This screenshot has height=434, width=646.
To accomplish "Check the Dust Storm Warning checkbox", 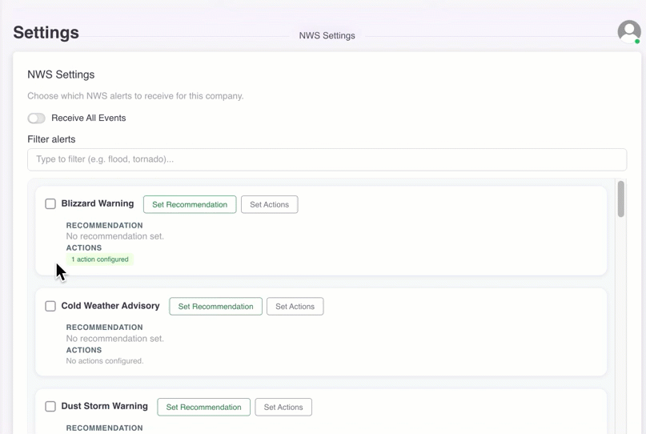I will point(50,407).
